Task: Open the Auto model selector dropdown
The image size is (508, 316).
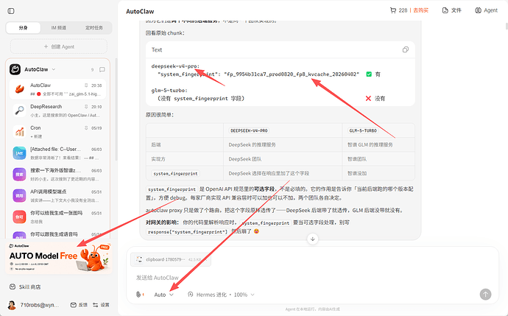Action: 164,295
